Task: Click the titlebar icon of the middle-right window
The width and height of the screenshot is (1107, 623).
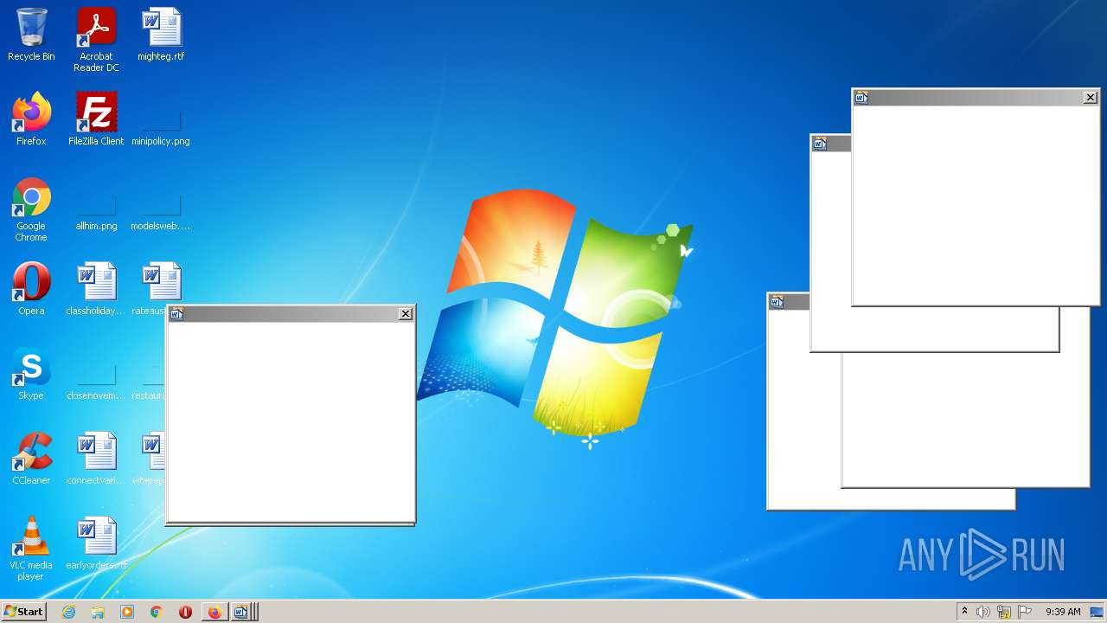Action: [x=820, y=144]
